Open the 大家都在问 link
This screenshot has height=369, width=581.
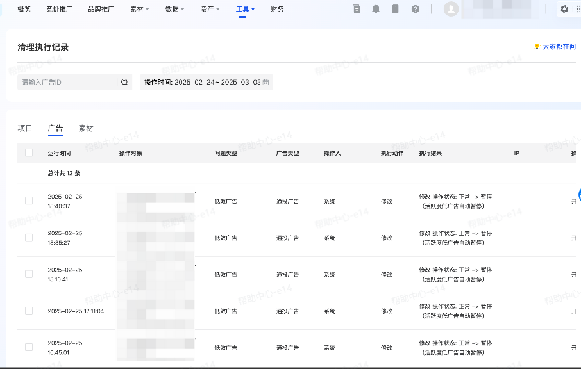pyautogui.click(x=559, y=47)
